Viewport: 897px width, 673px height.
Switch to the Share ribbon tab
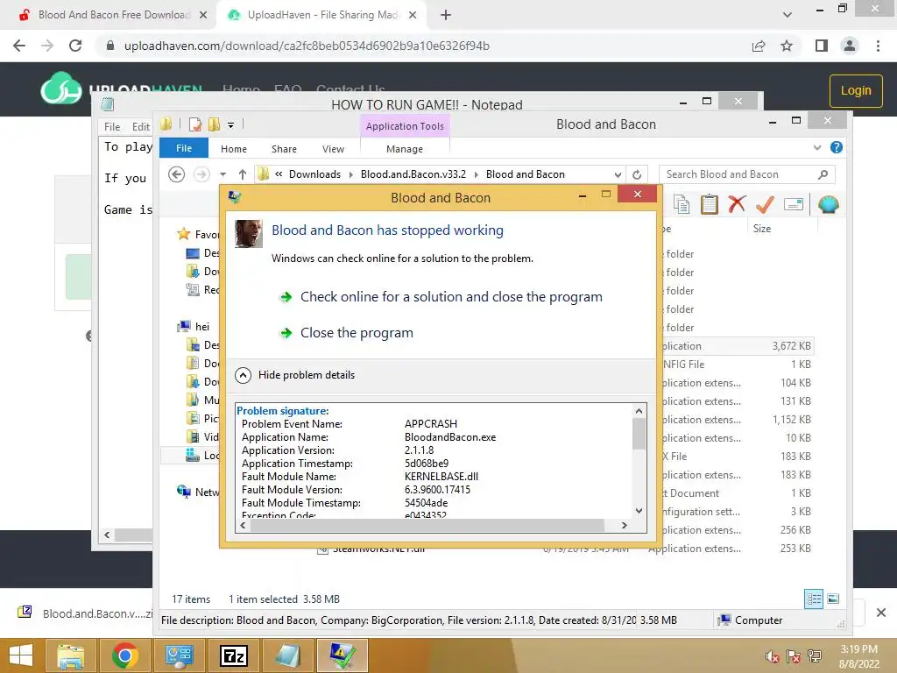[x=284, y=149]
